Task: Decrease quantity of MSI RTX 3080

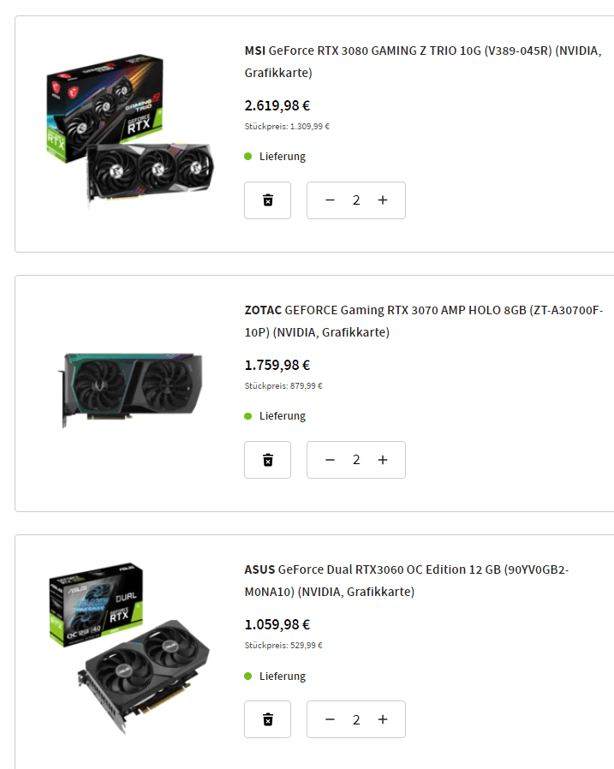Action: tap(330, 200)
